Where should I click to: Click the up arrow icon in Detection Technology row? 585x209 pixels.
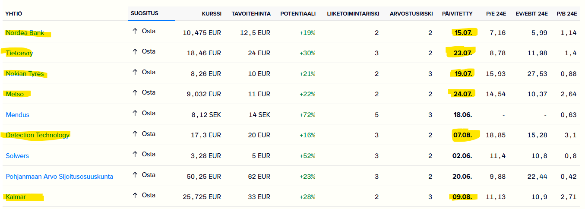135,134
